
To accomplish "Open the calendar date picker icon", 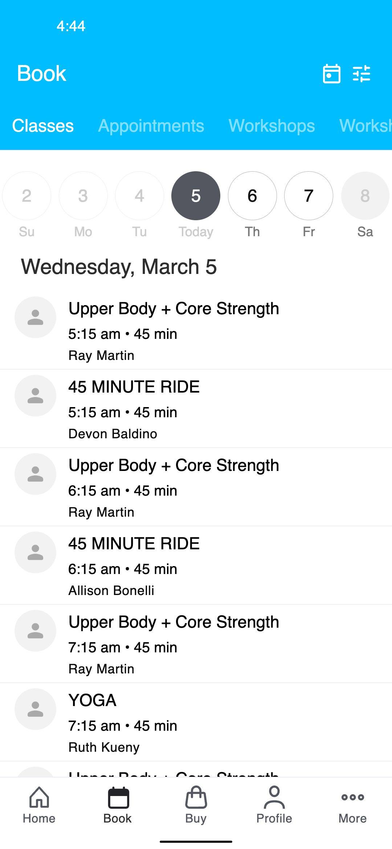I will [x=331, y=74].
